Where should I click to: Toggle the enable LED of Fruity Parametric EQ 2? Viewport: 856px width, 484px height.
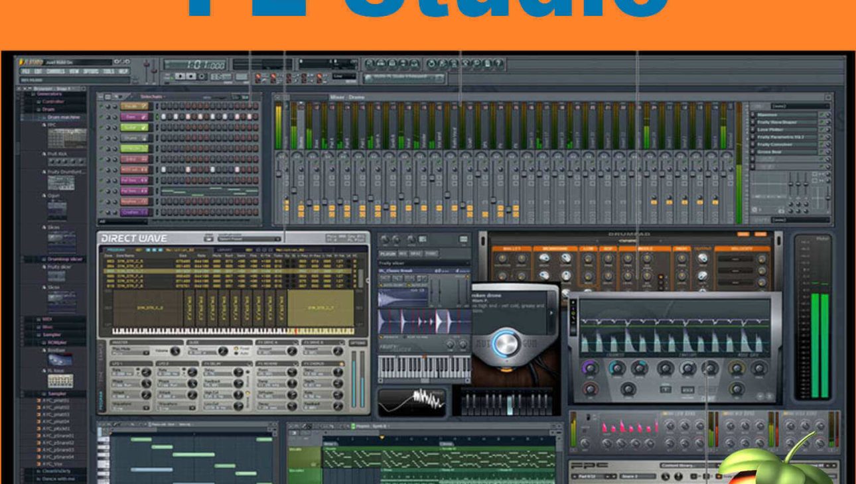821,137
